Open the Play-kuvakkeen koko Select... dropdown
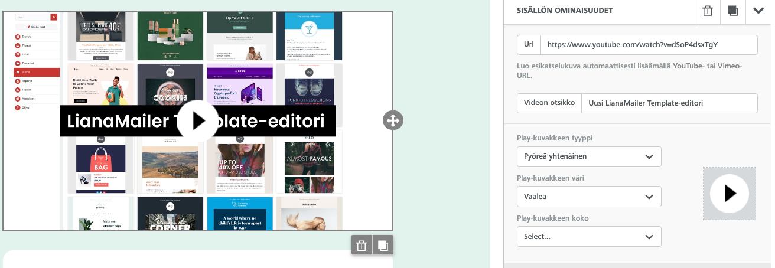775x268 pixels. click(x=589, y=237)
